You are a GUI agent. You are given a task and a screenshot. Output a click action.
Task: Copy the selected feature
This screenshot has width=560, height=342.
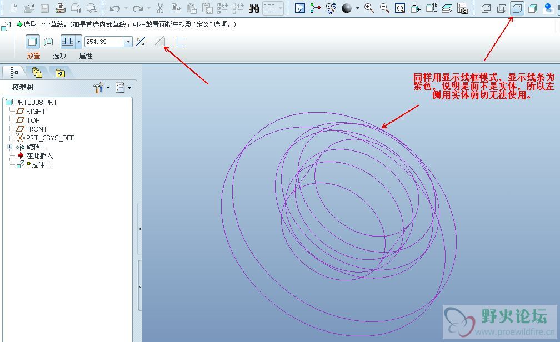tap(176, 8)
